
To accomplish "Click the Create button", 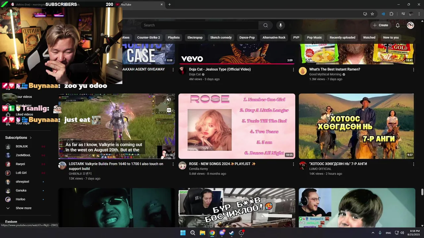I will pyautogui.click(x=380, y=25).
